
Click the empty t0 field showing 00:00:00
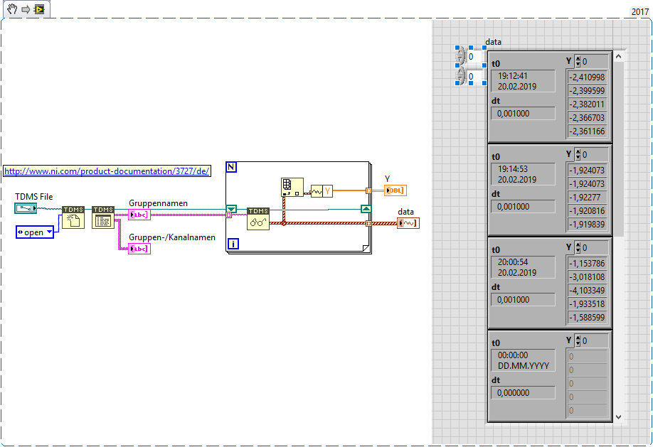523,361
